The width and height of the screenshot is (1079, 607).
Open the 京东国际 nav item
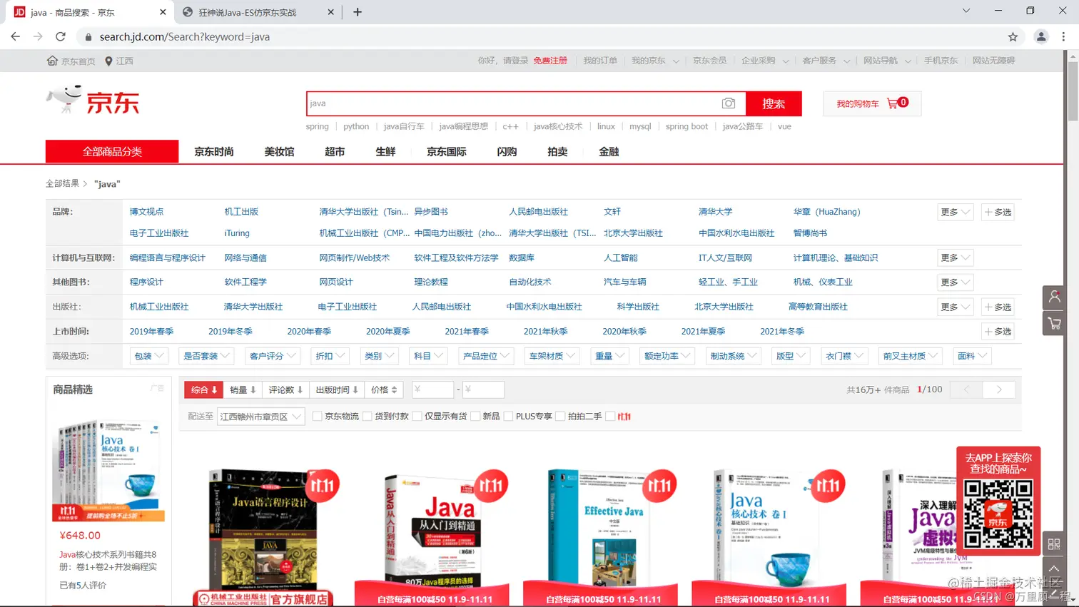pyautogui.click(x=447, y=152)
